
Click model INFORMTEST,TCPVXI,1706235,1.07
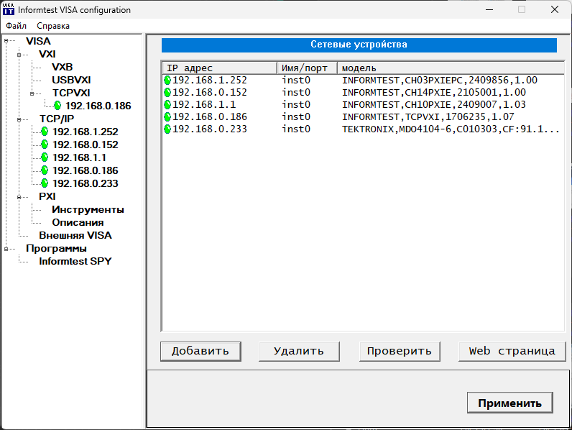[x=428, y=116]
